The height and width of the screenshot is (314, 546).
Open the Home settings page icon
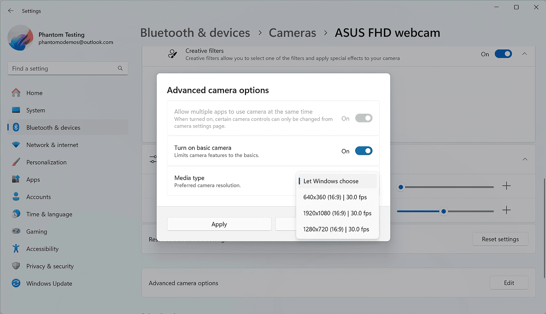coord(16,93)
